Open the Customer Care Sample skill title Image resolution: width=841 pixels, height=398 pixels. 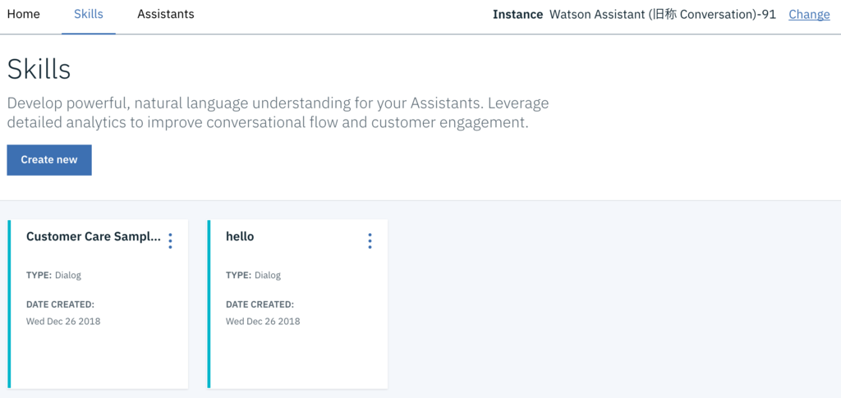[x=94, y=236]
